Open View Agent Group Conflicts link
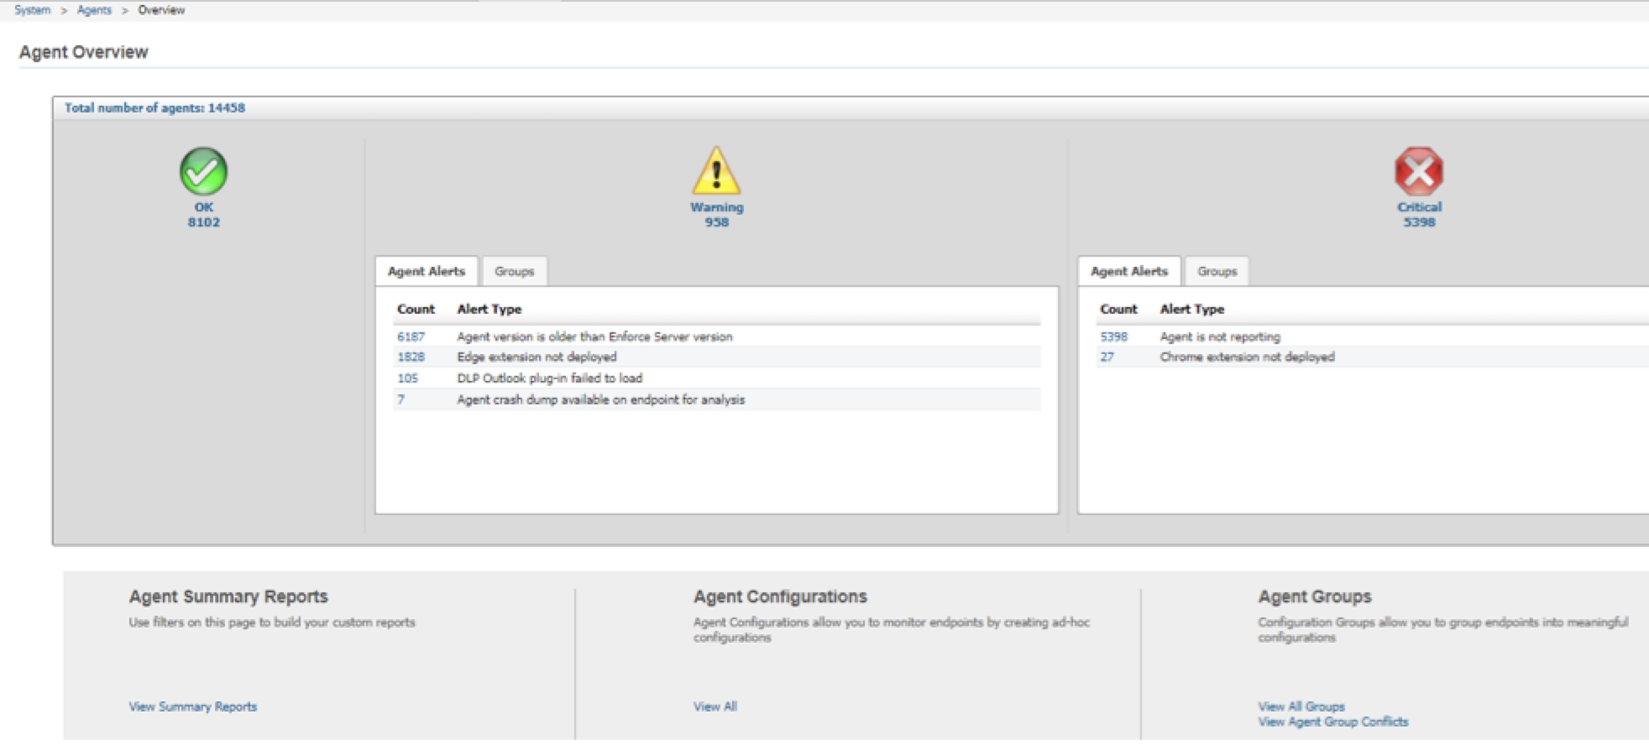This screenshot has width=1649, height=745. click(1332, 722)
